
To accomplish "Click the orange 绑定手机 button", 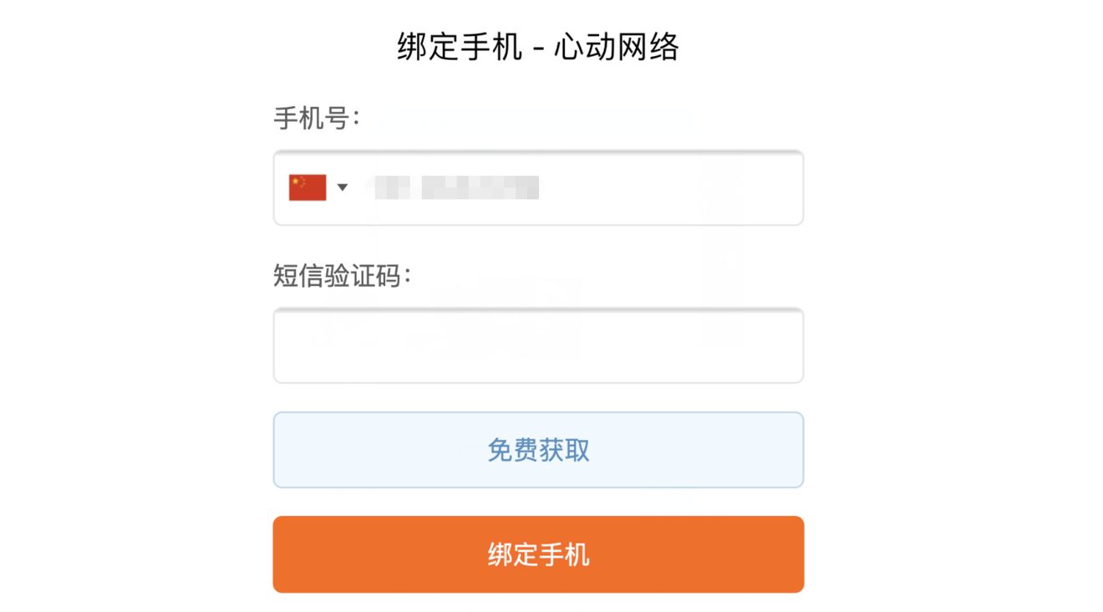I will 538,554.
